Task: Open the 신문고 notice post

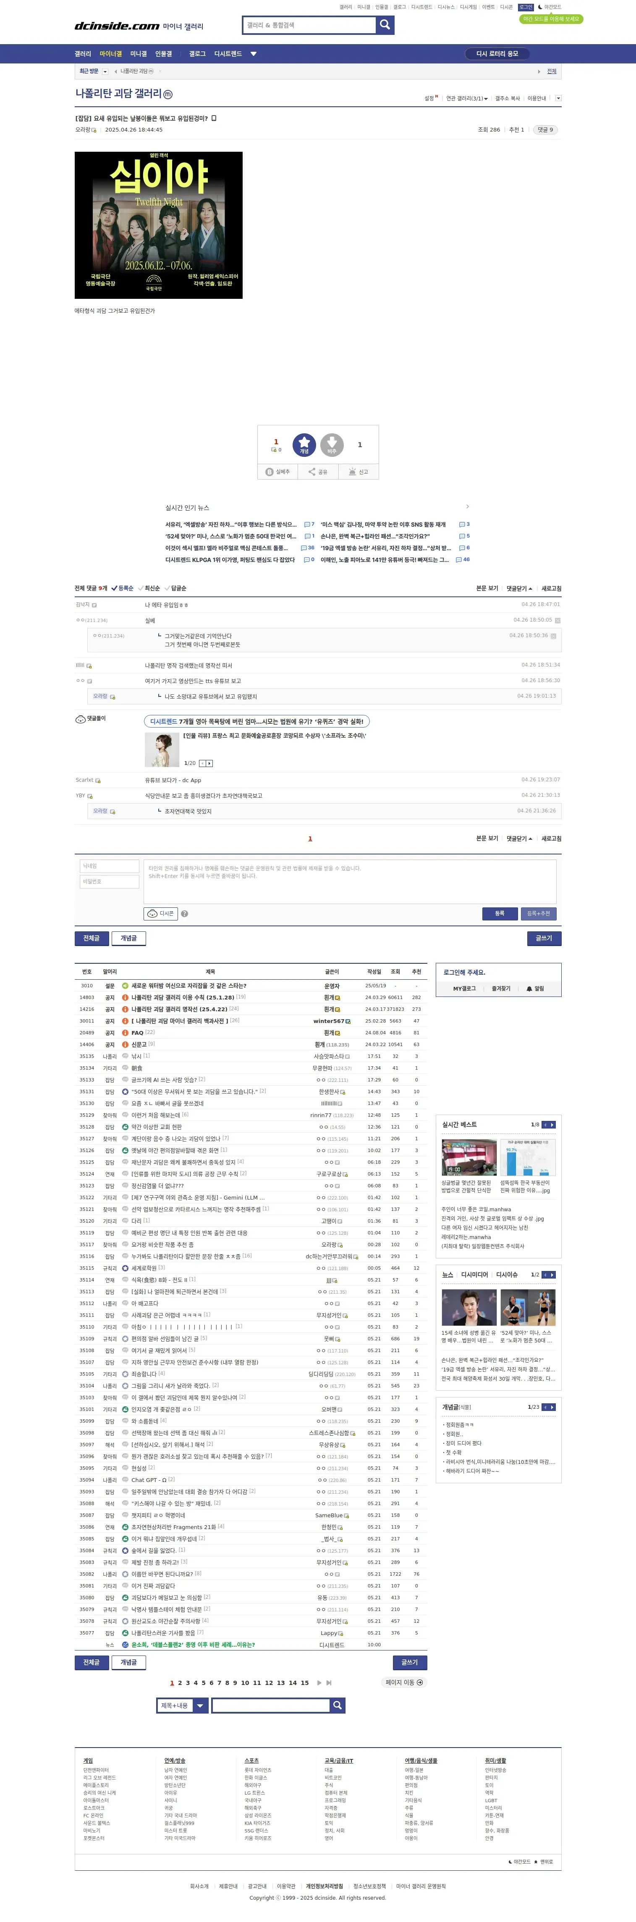Action: pos(139,1044)
